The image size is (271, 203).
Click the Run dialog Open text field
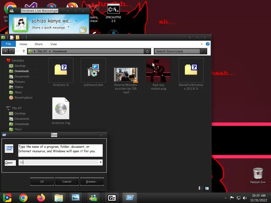click(x=58, y=162)
